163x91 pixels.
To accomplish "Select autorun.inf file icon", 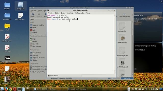I will pos(122,26).
